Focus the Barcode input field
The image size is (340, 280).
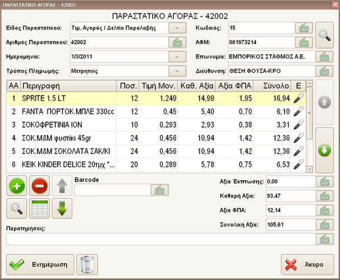(112, 190)
